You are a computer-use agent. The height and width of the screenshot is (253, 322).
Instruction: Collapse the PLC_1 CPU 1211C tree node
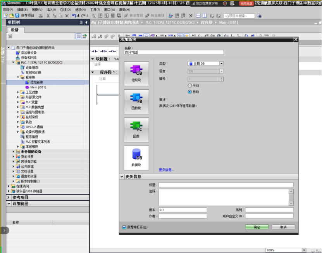coord(13,62)
